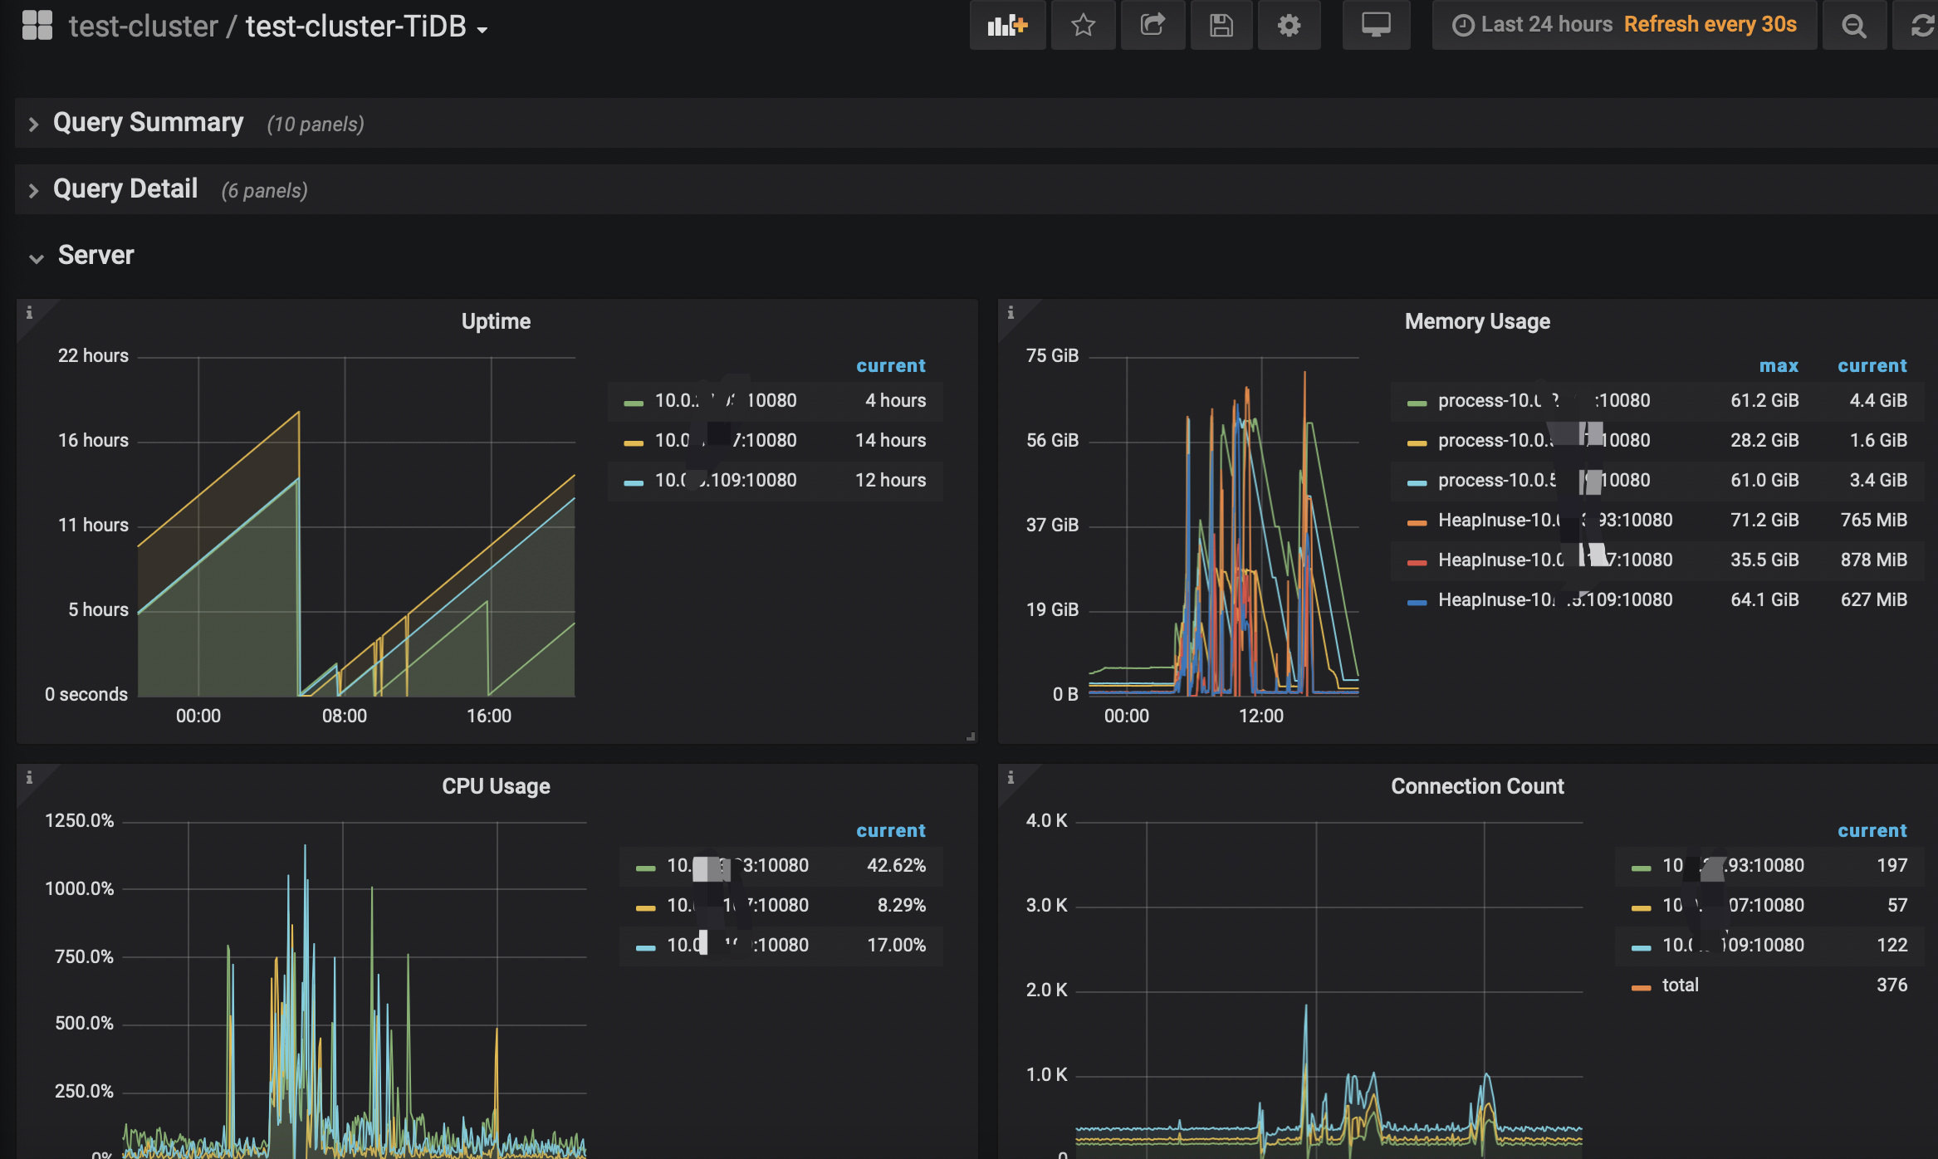Click the Add panel icon
This screenshot has height=1159, width=1938.
coord(1007,26)
